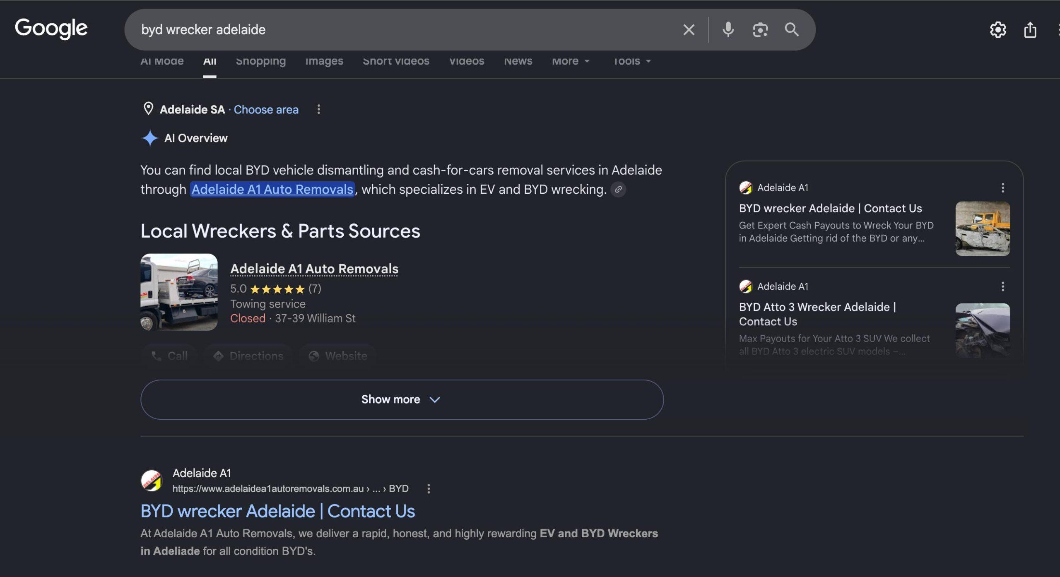This screenshot has height=577, width=1060.
Task: Open the business Website button
Action: [x=337, y=356]
